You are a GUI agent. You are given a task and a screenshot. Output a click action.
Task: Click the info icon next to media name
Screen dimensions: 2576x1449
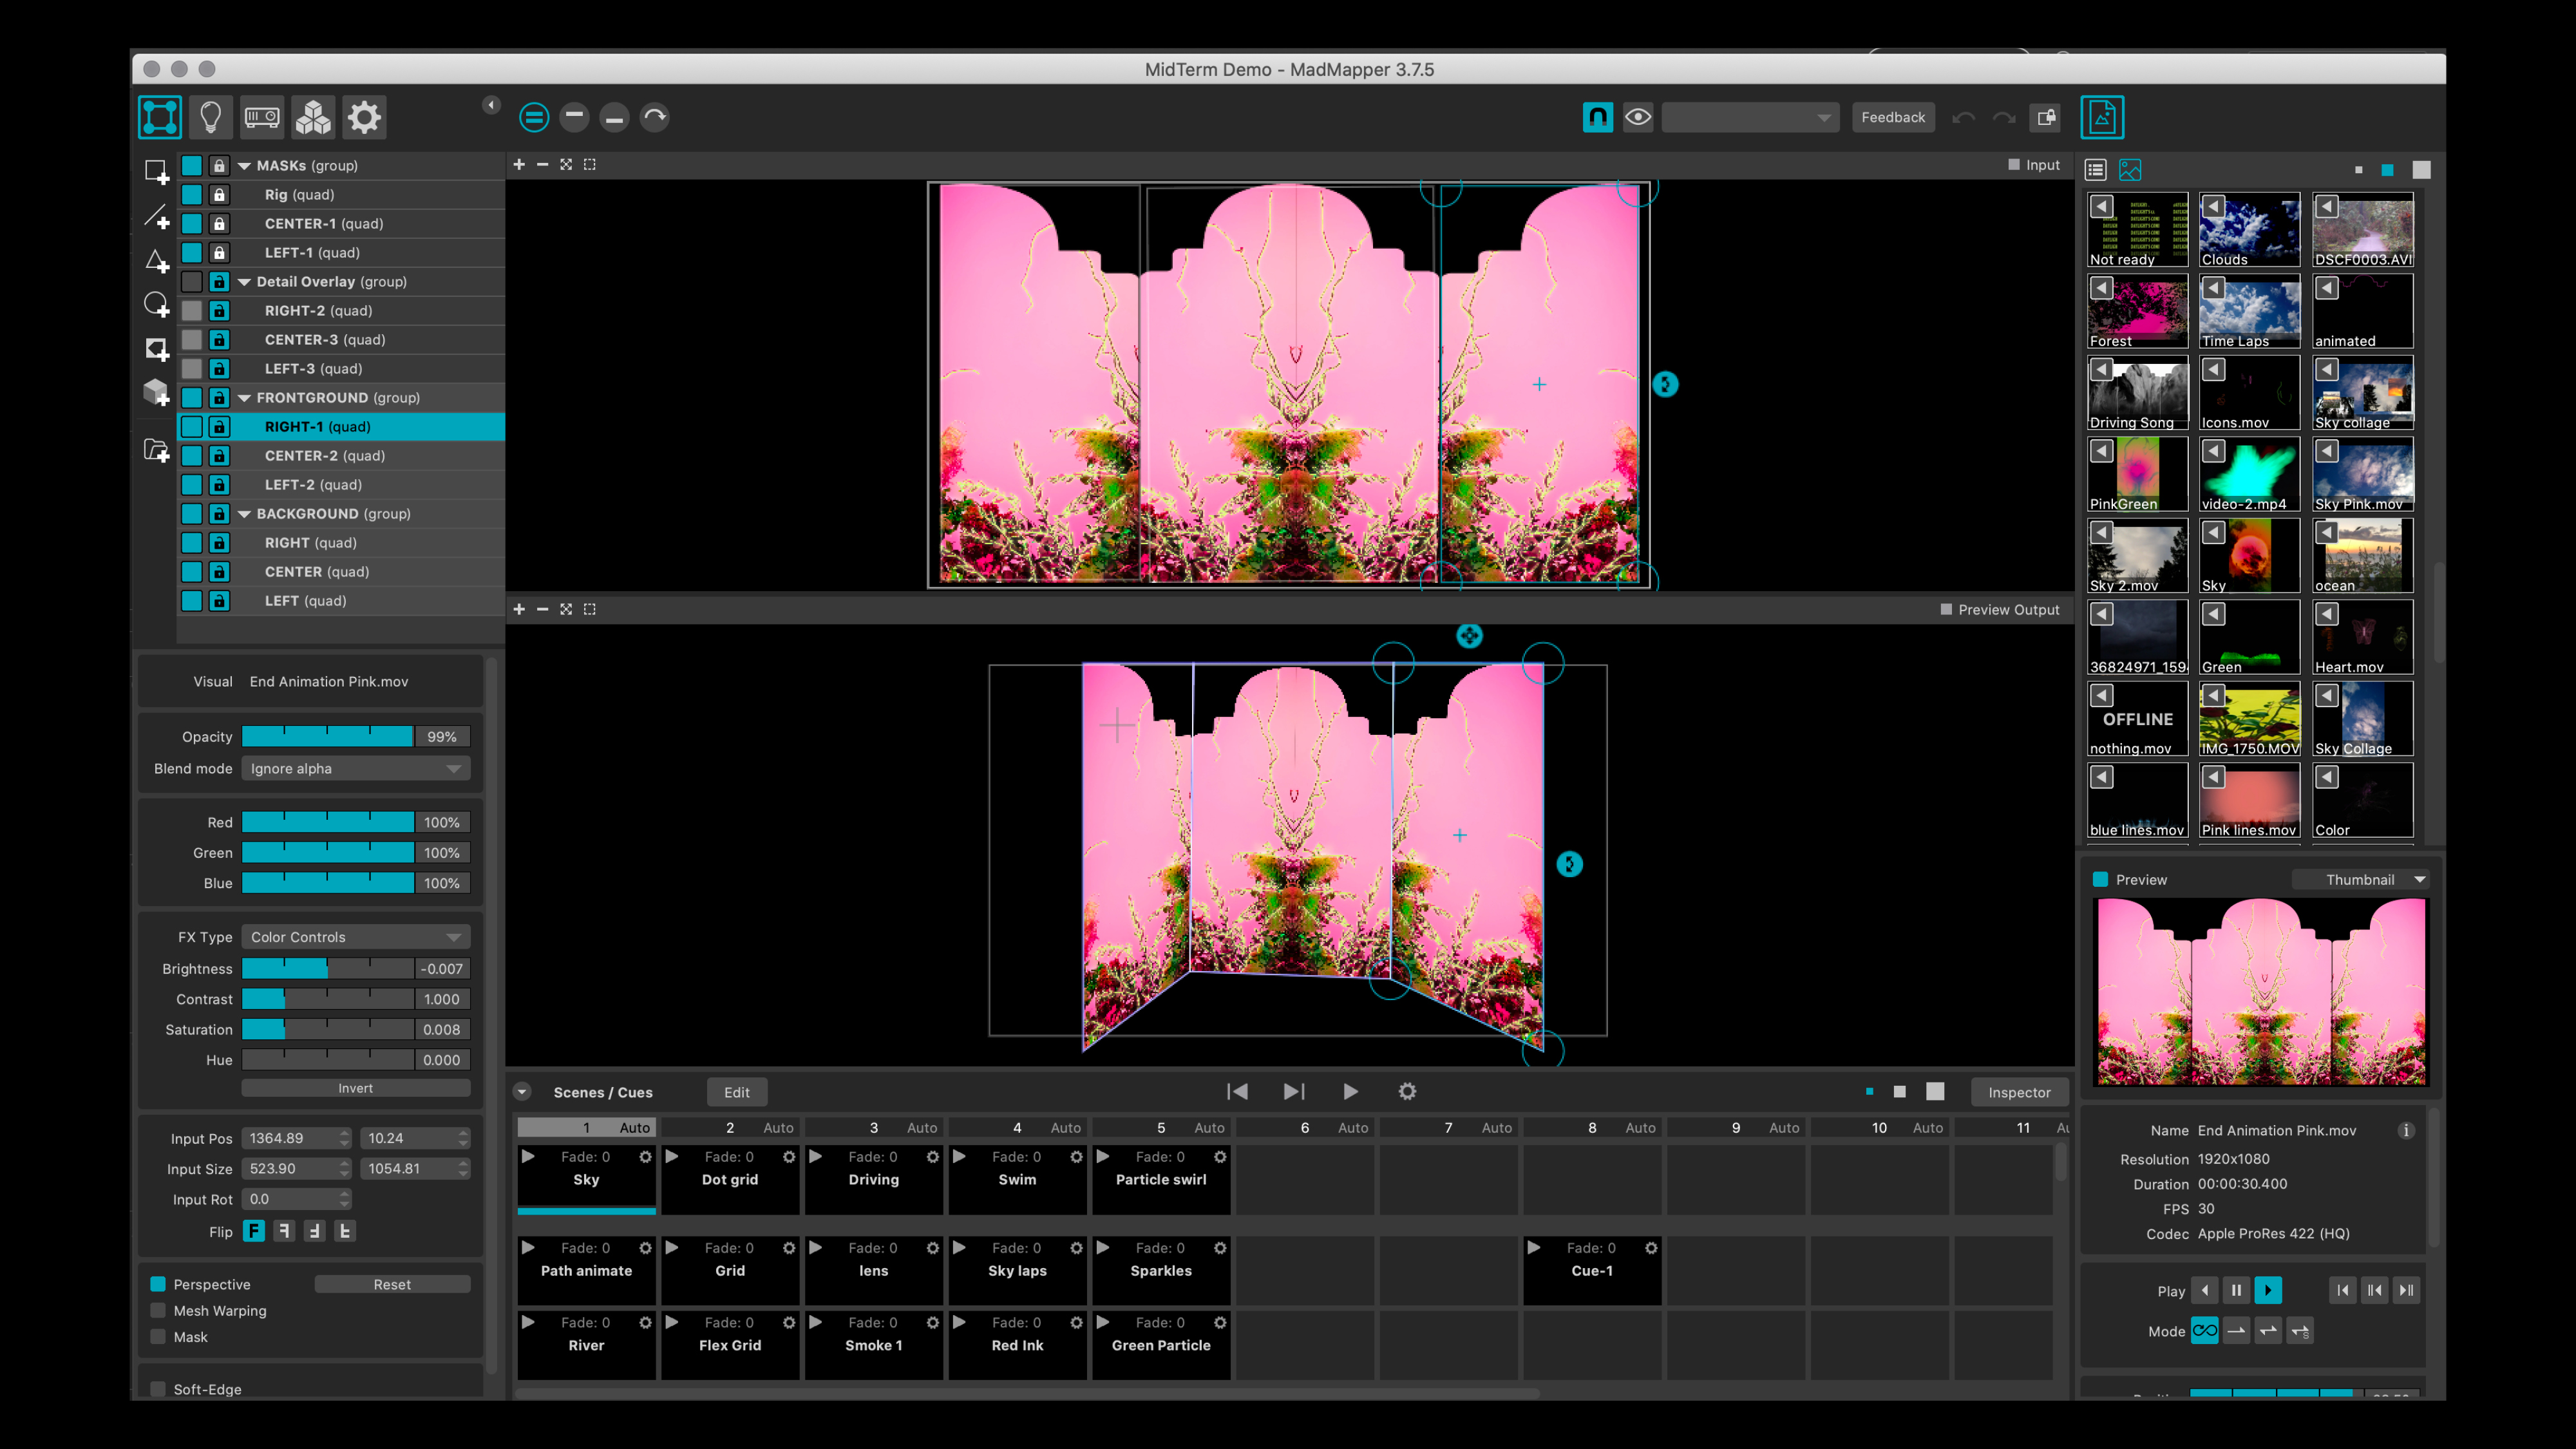pos(2406,1130)
